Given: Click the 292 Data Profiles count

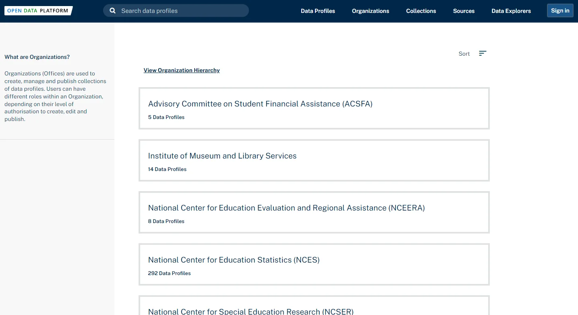Looking at the screenshot, I should coord(169,273).
